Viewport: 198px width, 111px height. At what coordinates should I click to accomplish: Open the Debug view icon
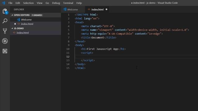[x=5, y=41]
